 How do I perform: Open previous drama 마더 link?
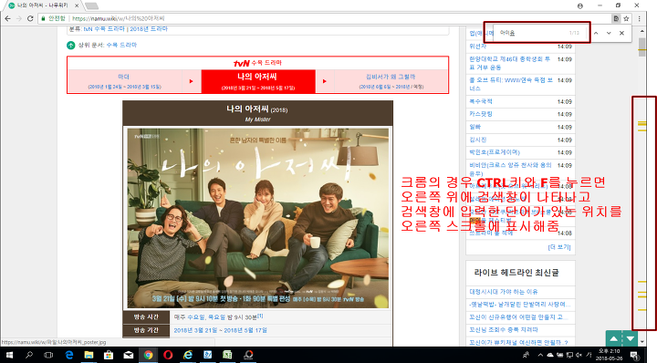(123, 77)
